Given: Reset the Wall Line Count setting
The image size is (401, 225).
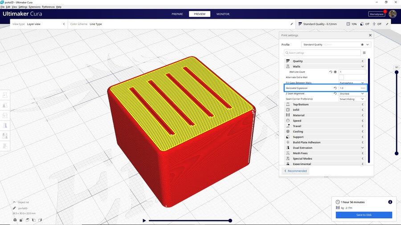Looking at the screenshot, I should tap(331, 72).
